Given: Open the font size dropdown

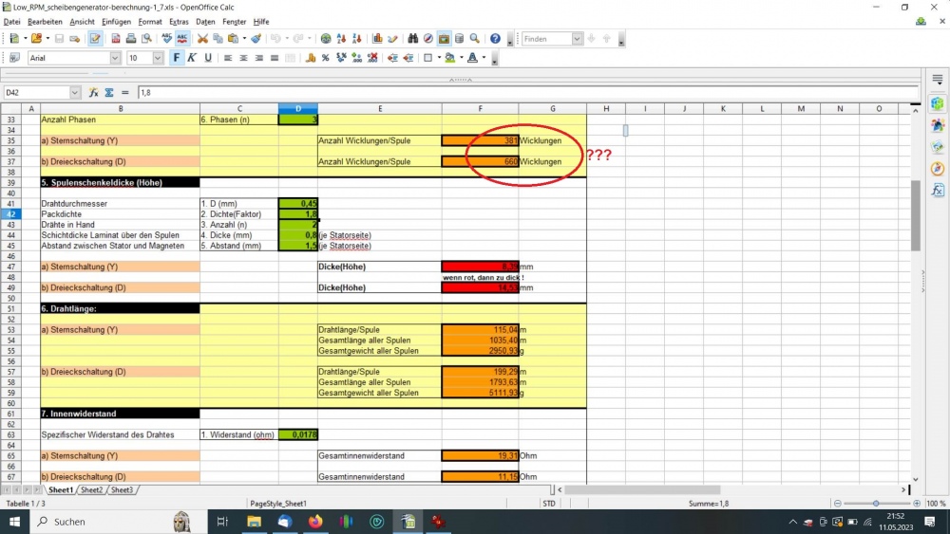Looking at the screenshot, I should point(159,58).
